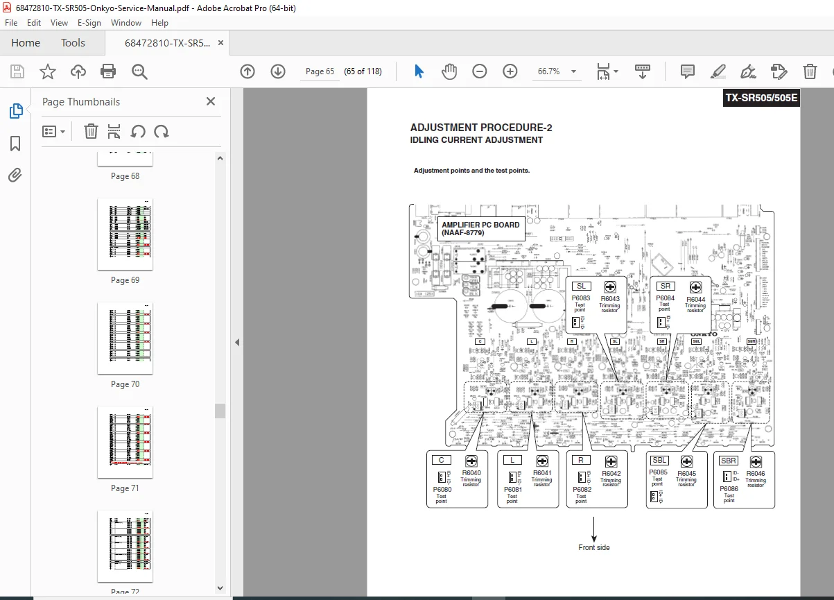Image resolution: width=834 pixels, height=600 pixels.
Task: Click the TX-SR505/505E page header
Action: 761,98
